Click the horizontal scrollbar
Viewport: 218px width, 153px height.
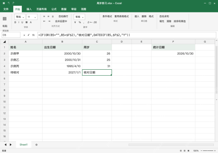pyautogui.click(x=171, y=144)
